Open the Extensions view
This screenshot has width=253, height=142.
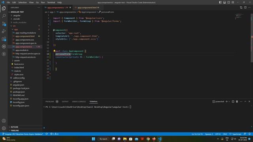click(4, 39)
